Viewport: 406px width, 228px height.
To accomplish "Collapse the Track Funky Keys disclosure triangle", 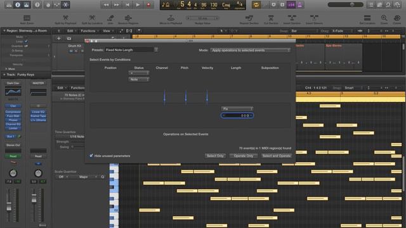I will 4,75.
